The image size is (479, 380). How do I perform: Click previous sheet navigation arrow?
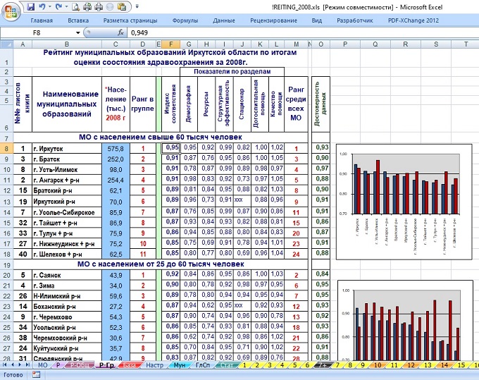[13, 364]
